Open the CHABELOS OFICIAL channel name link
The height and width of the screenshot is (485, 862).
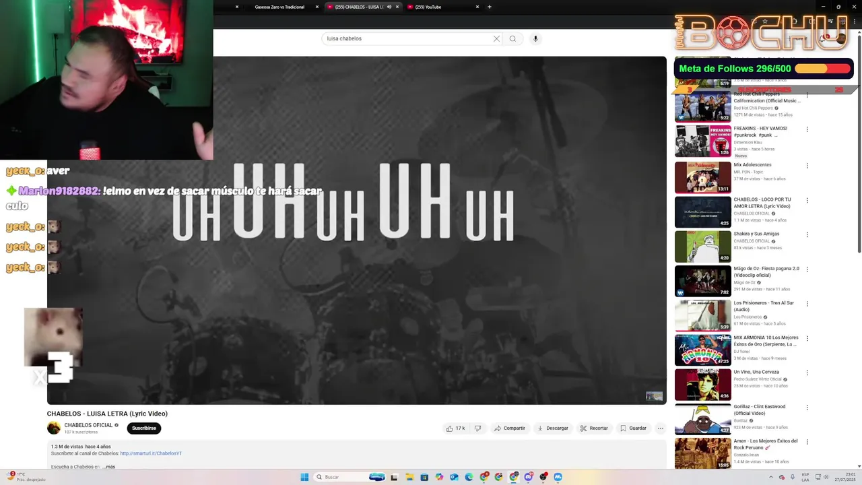pos(88,425)
